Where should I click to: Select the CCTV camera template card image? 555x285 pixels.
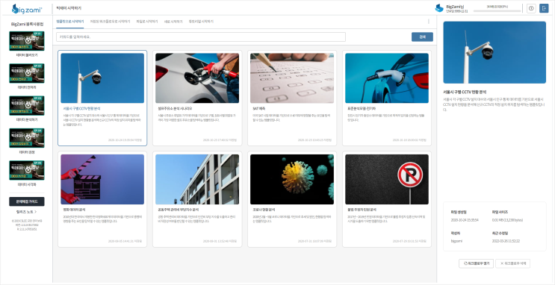click(102, 78)
